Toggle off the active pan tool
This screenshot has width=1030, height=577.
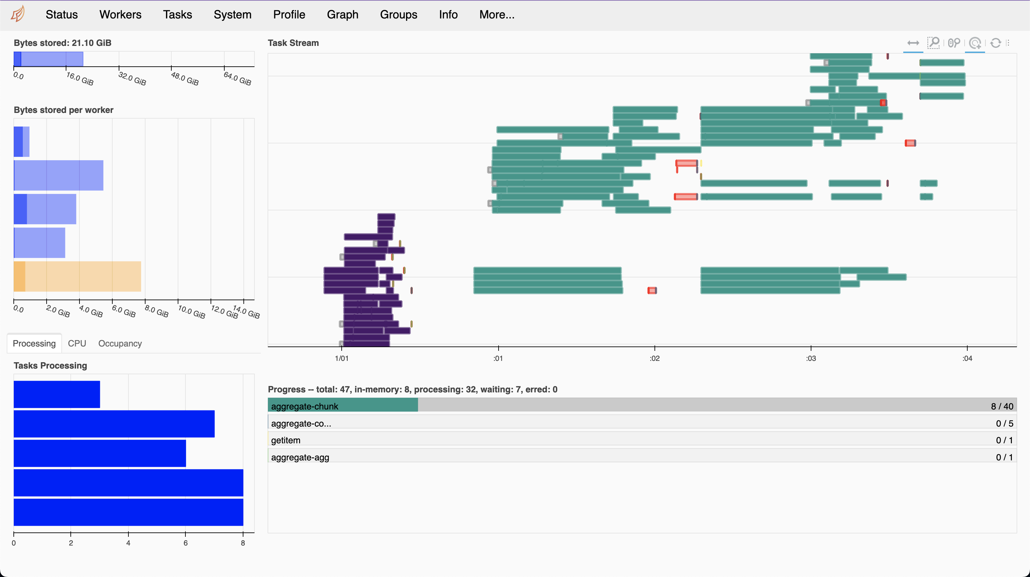(913, 43)
